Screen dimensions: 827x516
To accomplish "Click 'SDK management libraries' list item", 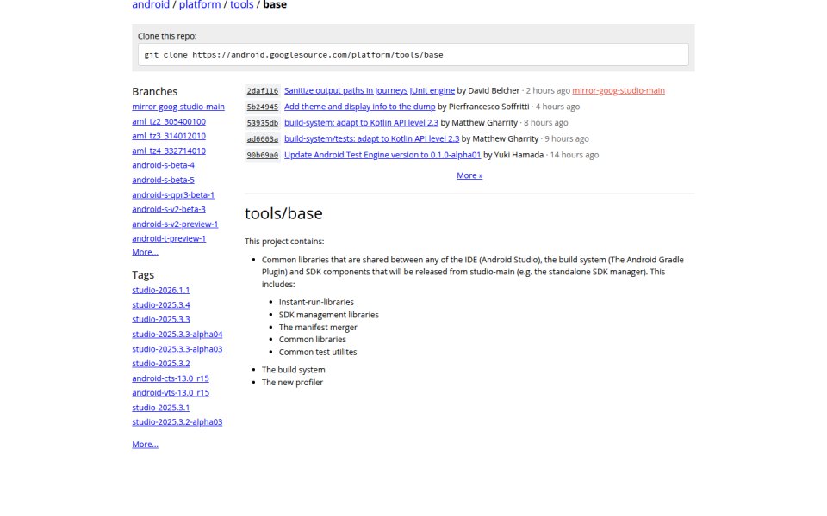I will point(328,315).
